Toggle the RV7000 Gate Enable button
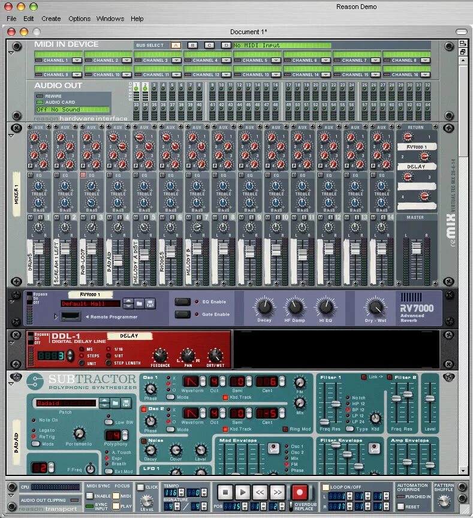473x518 pixels. pos(182,314)
